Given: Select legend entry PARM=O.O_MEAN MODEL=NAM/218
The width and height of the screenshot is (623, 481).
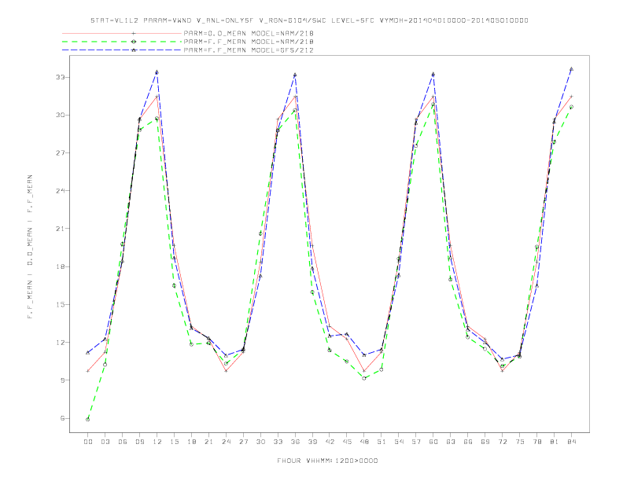Looking at the screenshot, I should click(x=249, y=33).
